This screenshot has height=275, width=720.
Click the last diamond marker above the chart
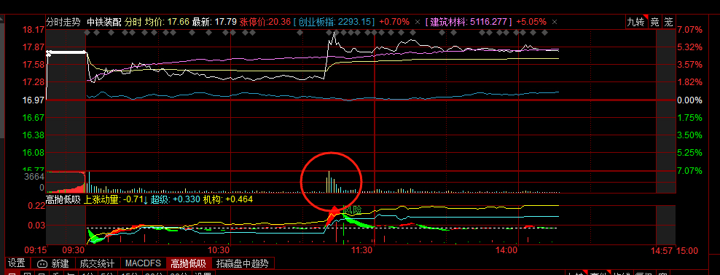pos(545,33)
